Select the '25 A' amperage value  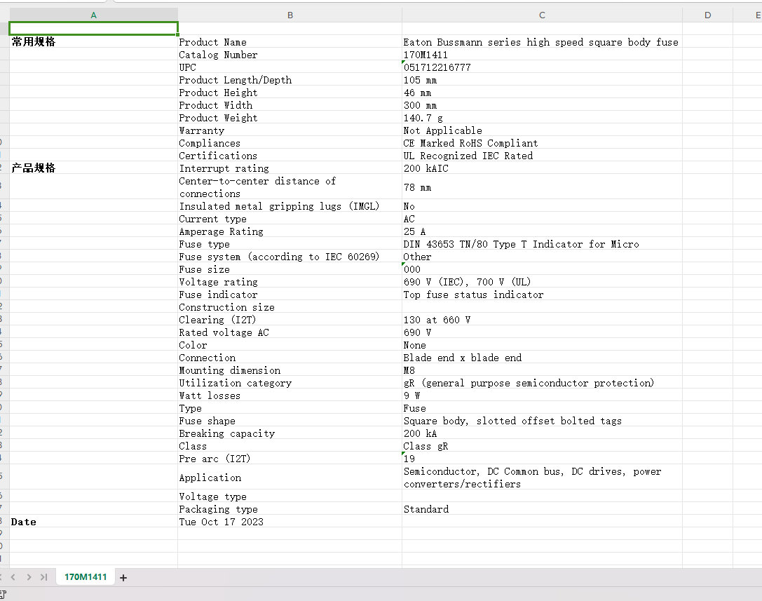pyautogui.click(x=543, y=231)
